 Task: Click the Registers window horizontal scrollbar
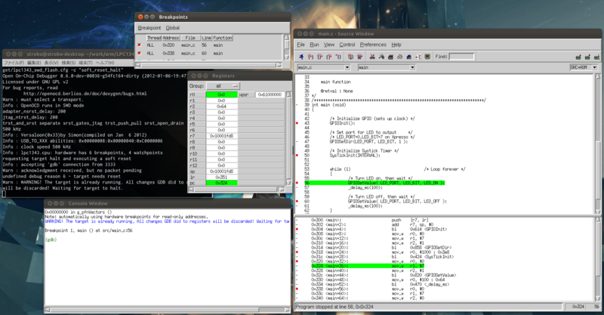238,190
